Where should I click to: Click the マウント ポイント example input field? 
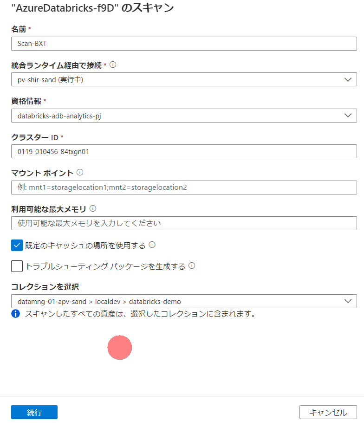point(181,188)
